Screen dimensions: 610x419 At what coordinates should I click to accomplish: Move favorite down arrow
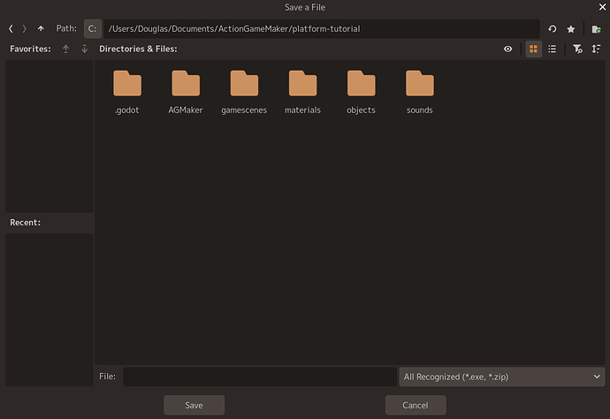point(84,49)
